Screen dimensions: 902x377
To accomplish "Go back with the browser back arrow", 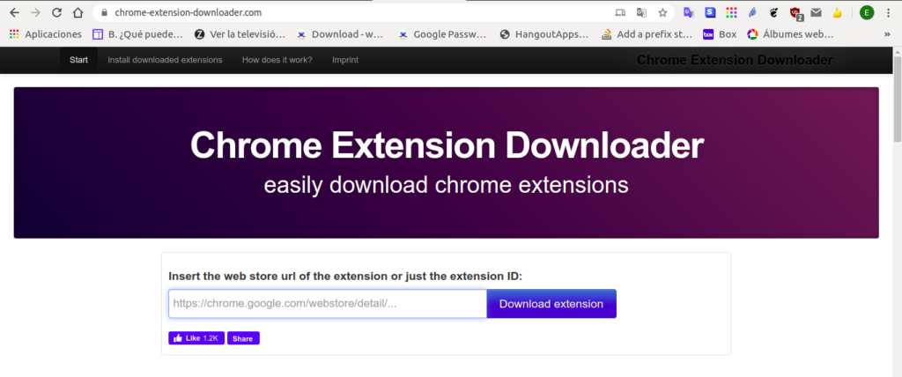I will [14, 12].
